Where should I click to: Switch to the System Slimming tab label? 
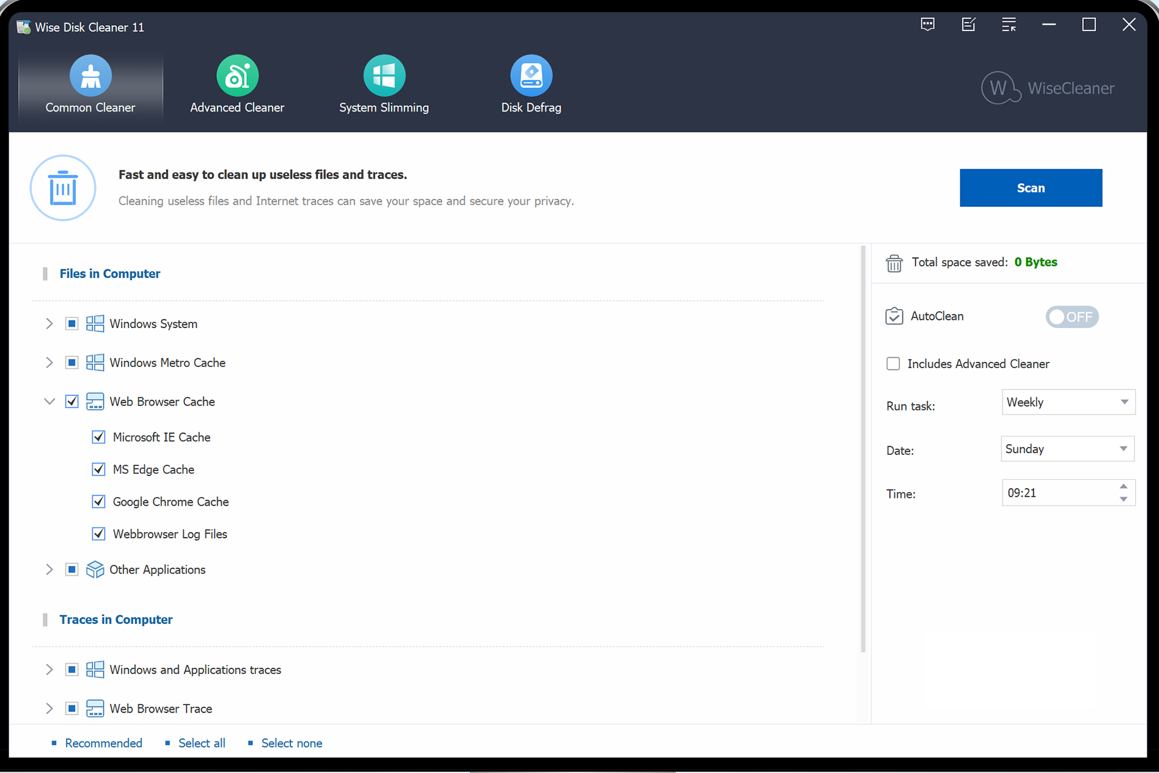384,107
